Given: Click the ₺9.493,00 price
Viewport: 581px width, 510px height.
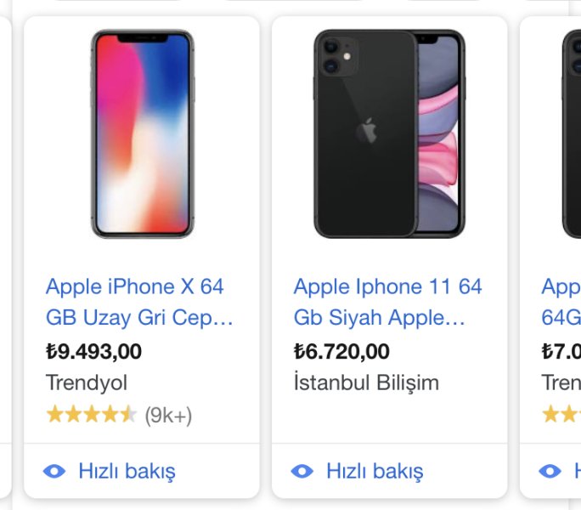Looking at the screenshot, I should pos(93,351).
